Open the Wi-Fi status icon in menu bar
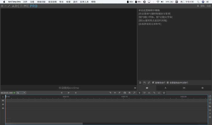Image resolution: width=212 pixels, height=125 pixels. [158, 2]
